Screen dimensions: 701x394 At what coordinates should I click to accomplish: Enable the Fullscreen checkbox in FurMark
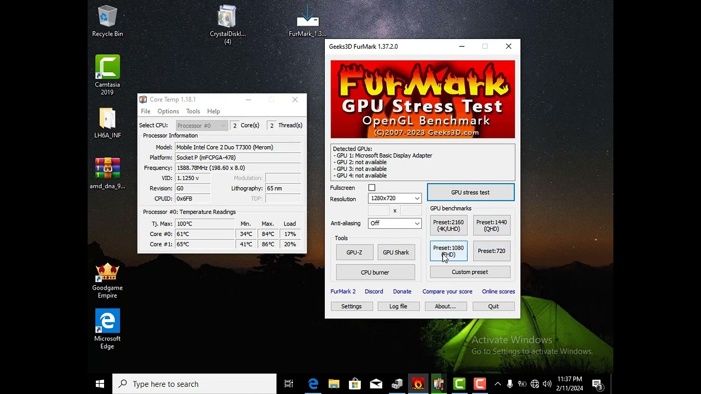point(372,188)
